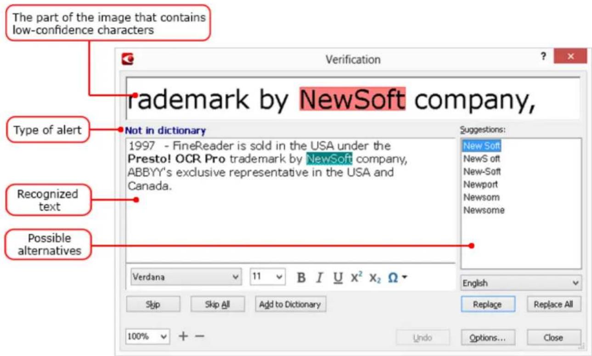
Task: Click the Replace button
Action: (x=488, y=304)
